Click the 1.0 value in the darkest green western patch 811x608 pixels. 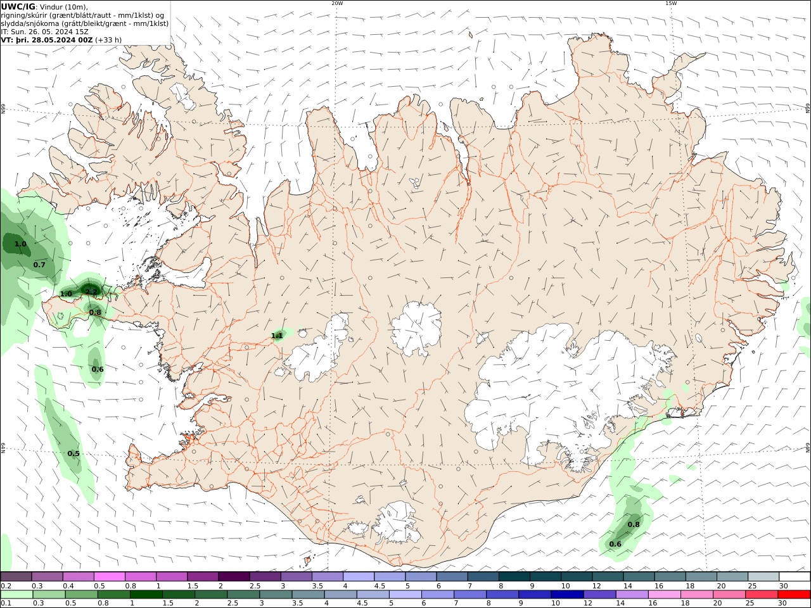(20, 244)
